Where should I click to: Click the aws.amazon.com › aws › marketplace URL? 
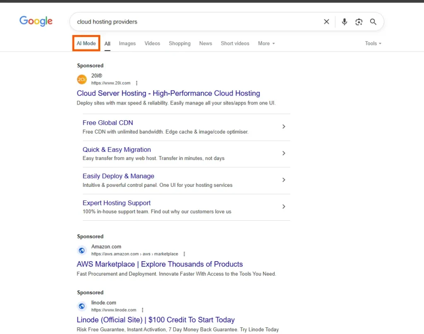click(135, 254)
